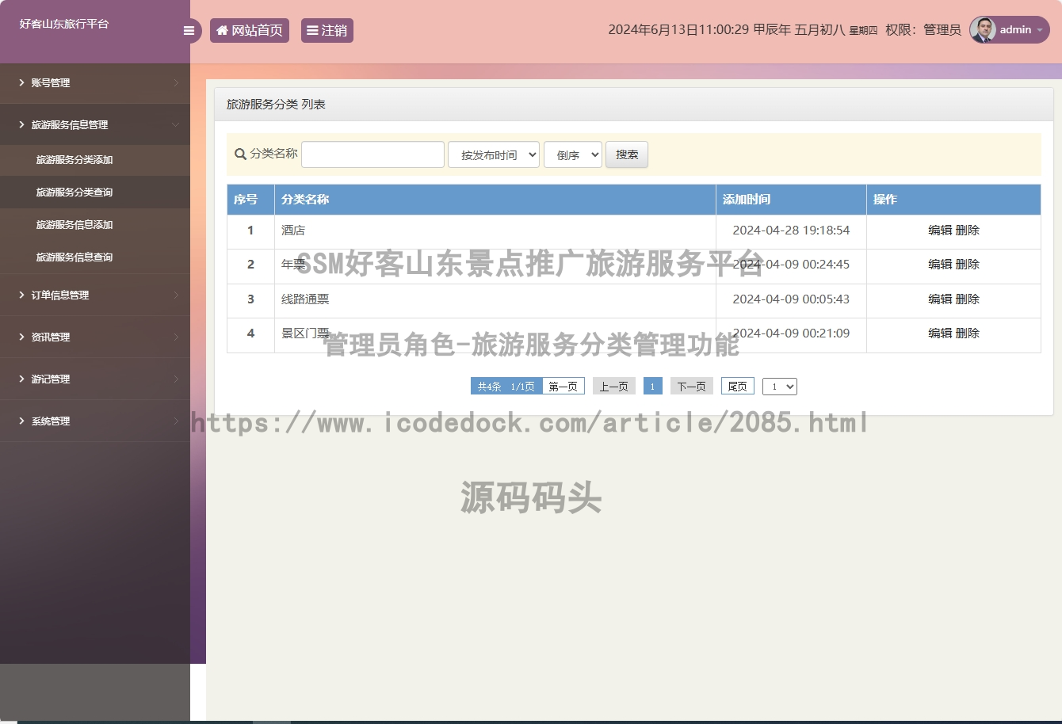Expand 资讯管理 menu
This screenshot has width=1062, height=724.
(x=95, y=337)
